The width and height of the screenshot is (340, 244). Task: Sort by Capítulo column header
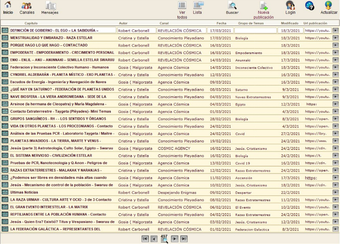(31, 23)
